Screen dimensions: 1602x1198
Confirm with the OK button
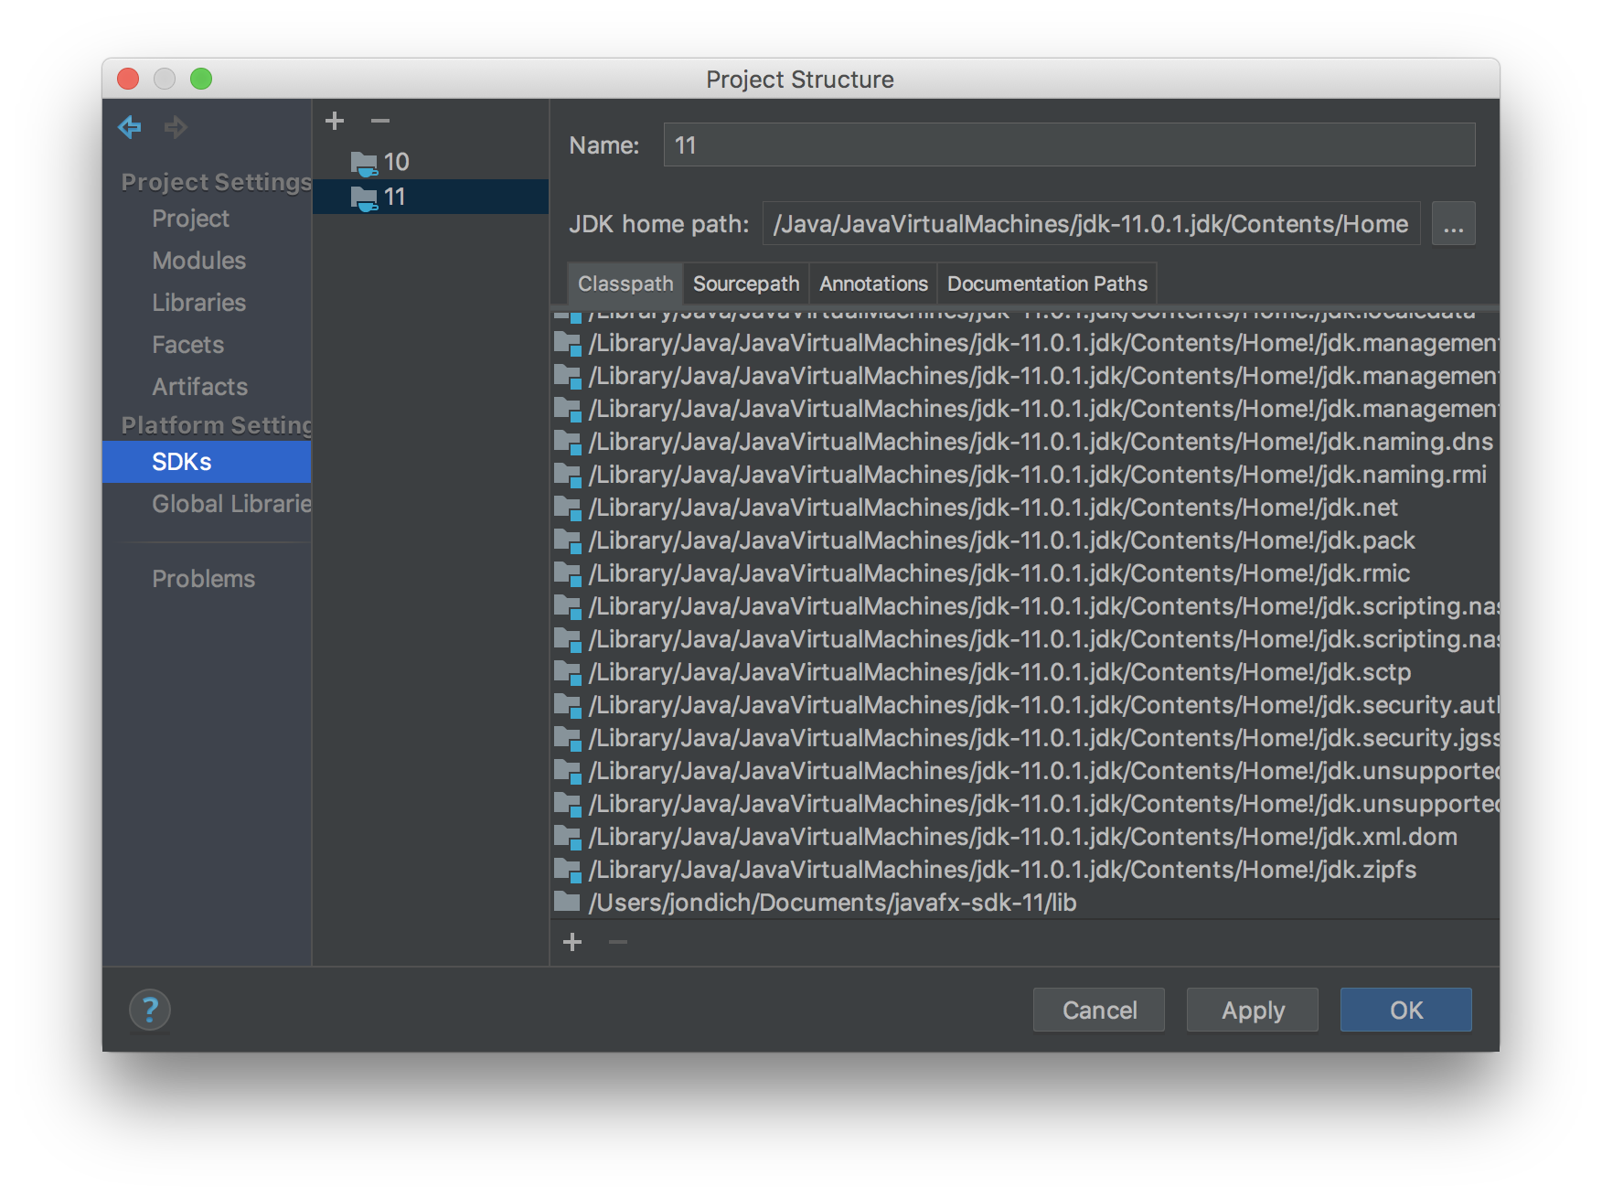(x=1405, y=1010)
